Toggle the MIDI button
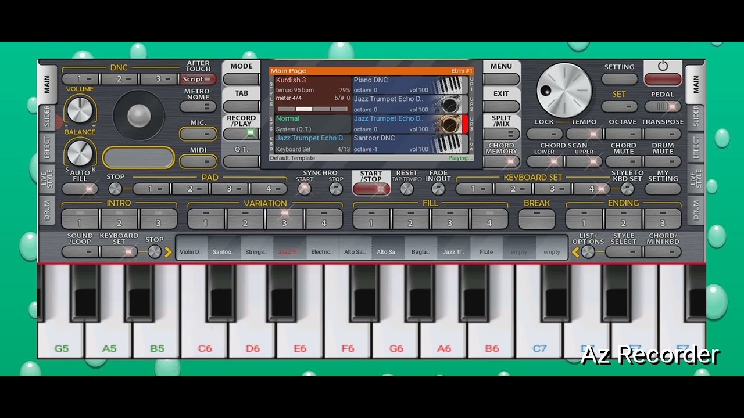Screen dimensions: 744x418 [x=198, y=161]
